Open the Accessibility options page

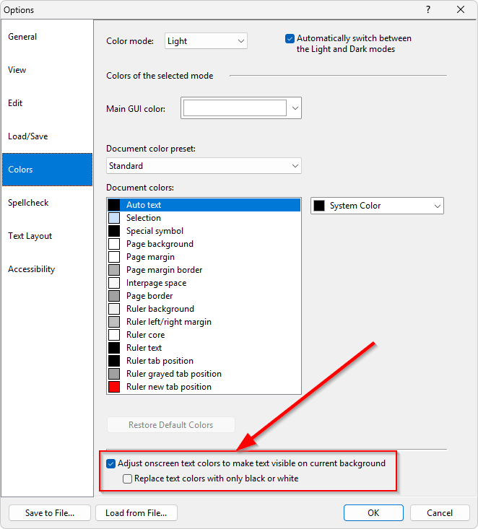[47, 269]
